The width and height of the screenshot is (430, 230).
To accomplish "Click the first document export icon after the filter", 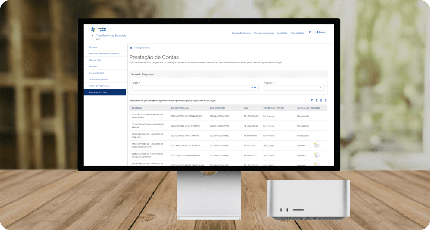I will [x=317, y=100].
